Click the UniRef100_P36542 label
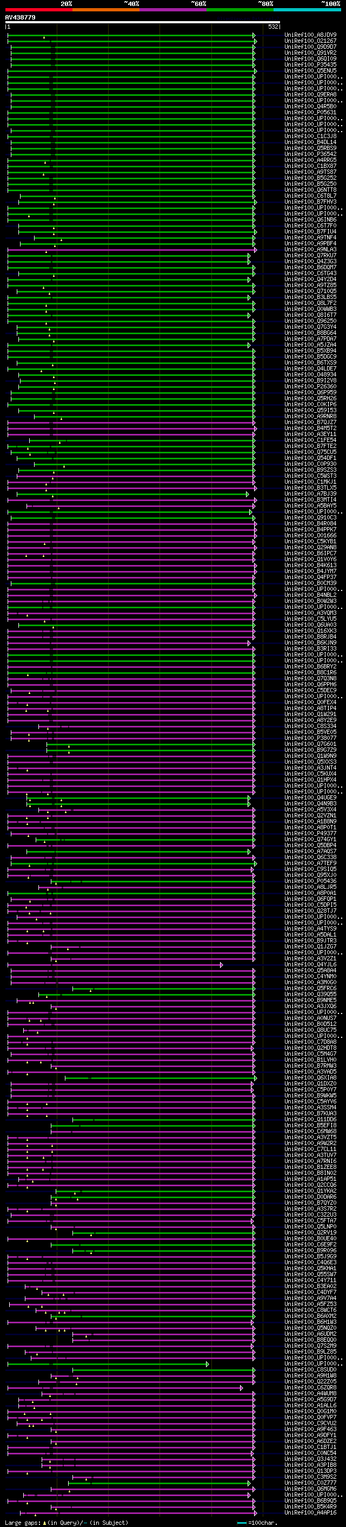The width and height of the screenshot is (346, 1527). (x=310, y=154)
